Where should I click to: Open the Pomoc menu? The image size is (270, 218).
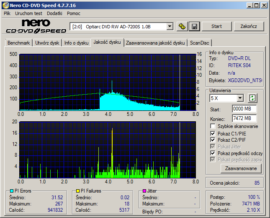click(x=74, y=13)
